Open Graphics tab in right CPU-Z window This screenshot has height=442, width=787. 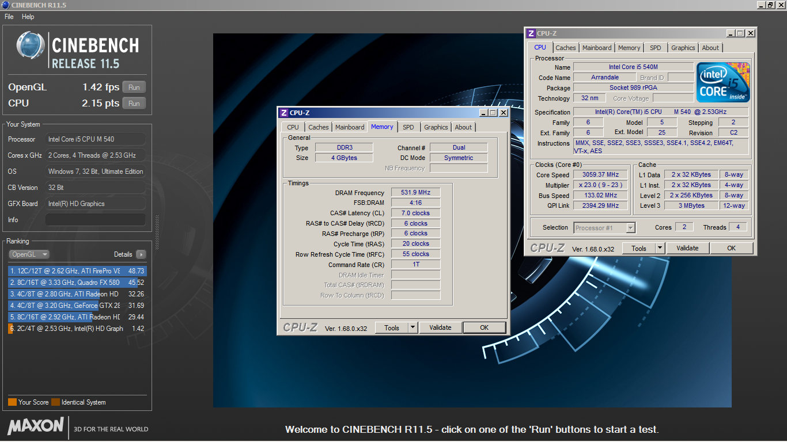click(683, 48)
